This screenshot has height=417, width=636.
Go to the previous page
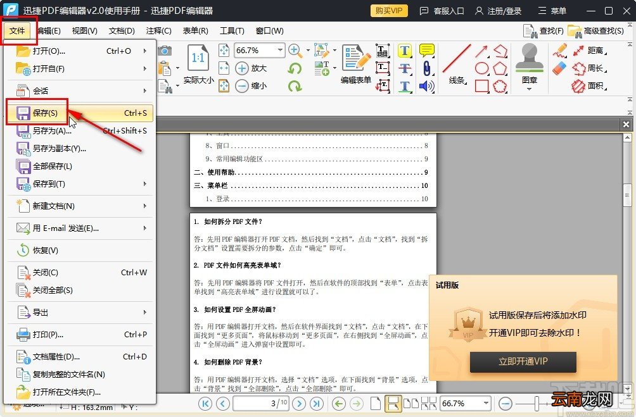point(223,403)
